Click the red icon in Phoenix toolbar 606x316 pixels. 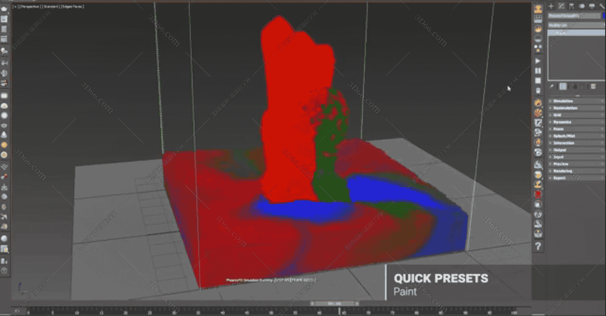(x=538, y=194)
